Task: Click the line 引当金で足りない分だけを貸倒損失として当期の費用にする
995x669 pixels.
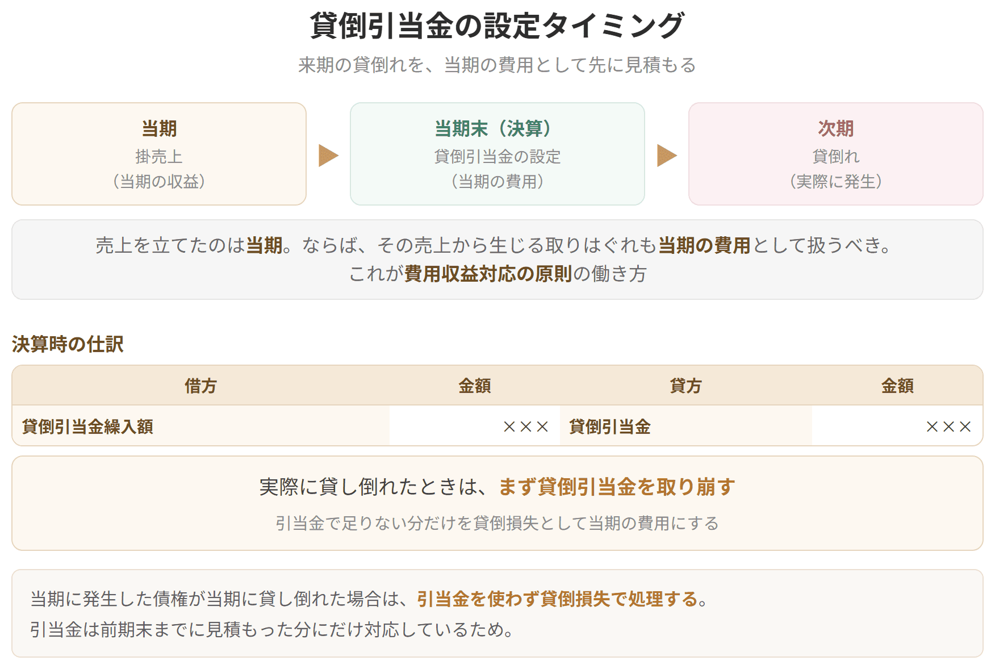Action: (497, 523)
